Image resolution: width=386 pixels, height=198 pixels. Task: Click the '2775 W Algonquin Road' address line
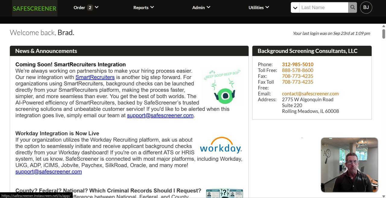click(308, 100)
